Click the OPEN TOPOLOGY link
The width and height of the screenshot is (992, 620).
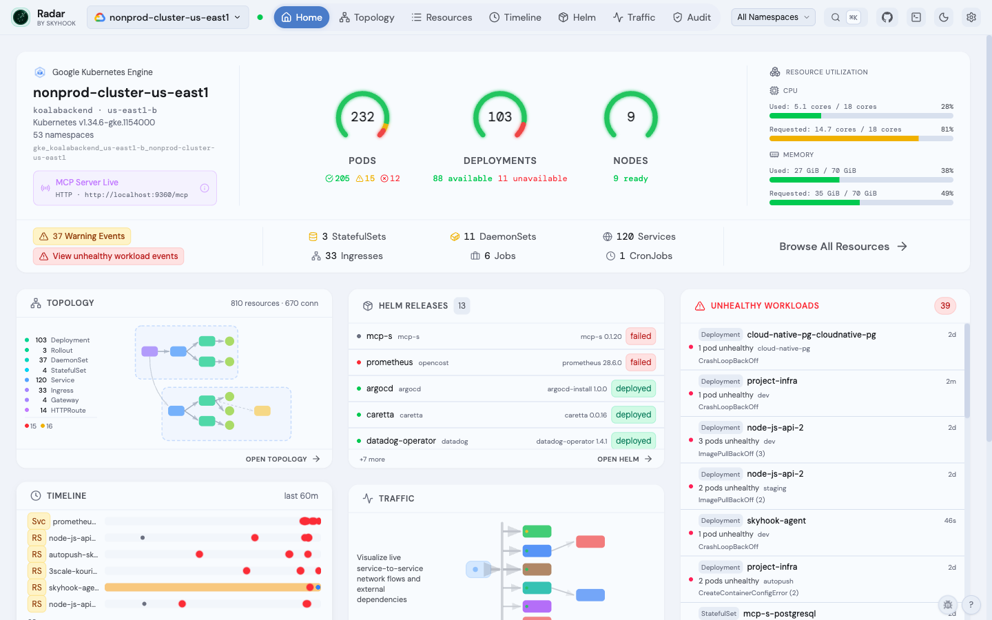283,459
